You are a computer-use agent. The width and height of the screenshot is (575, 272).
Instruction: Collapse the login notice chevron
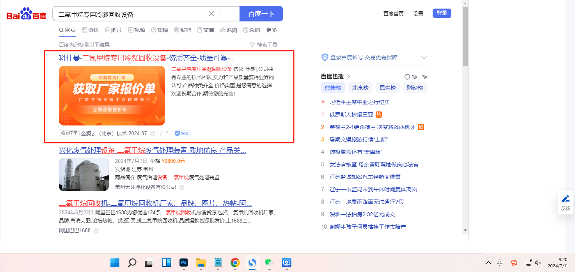(424, 58)
